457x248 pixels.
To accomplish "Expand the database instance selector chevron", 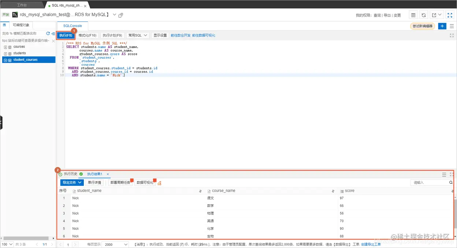I will (x=115, y=15).
